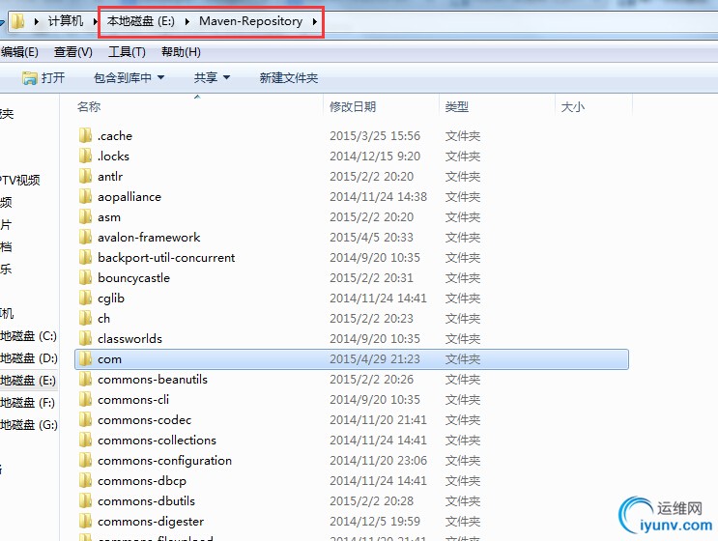Click the commons-dbutils folder icon
The height and width of the screenshot is (541, 718).
pos(85,500)
